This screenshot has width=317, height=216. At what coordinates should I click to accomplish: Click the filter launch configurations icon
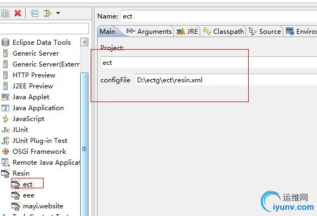pos(47,13)
